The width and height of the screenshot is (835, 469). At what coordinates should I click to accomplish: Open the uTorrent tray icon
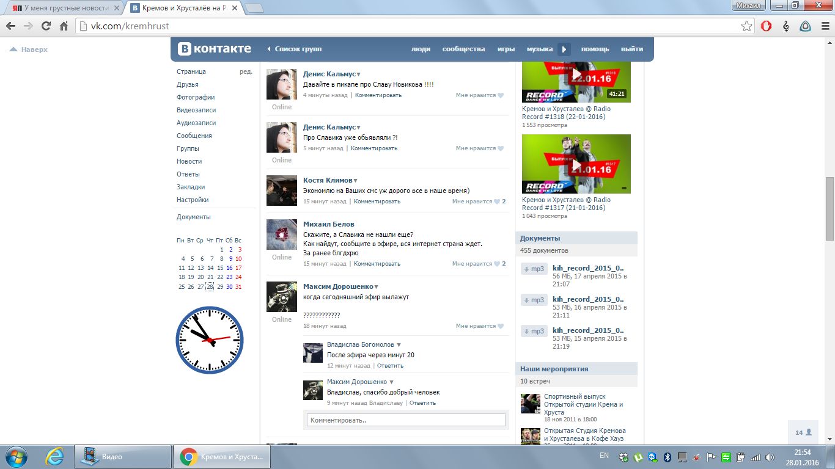[x=638, y=457]
